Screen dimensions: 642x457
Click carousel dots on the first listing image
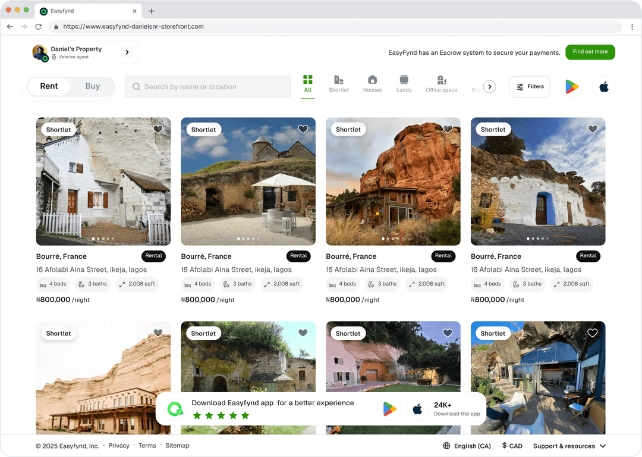pos(103,239)
